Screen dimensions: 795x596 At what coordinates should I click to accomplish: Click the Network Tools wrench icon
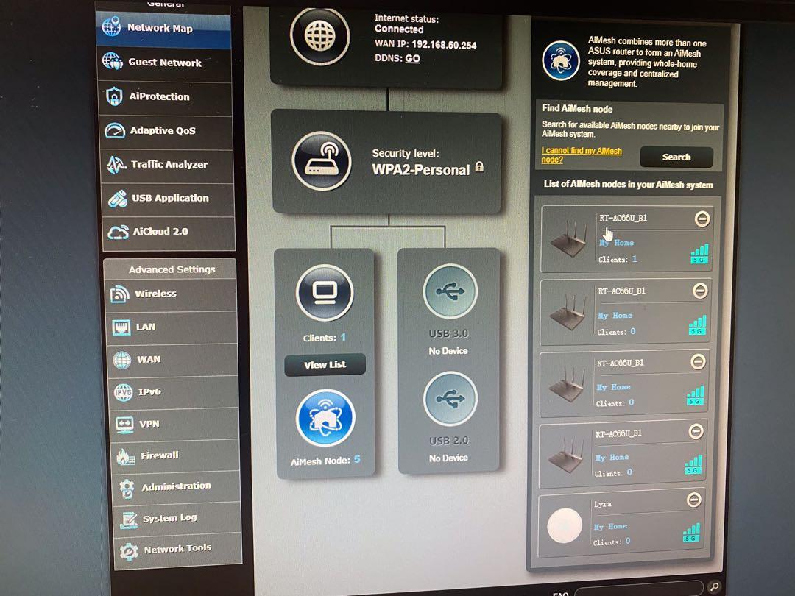coord(130,551)
